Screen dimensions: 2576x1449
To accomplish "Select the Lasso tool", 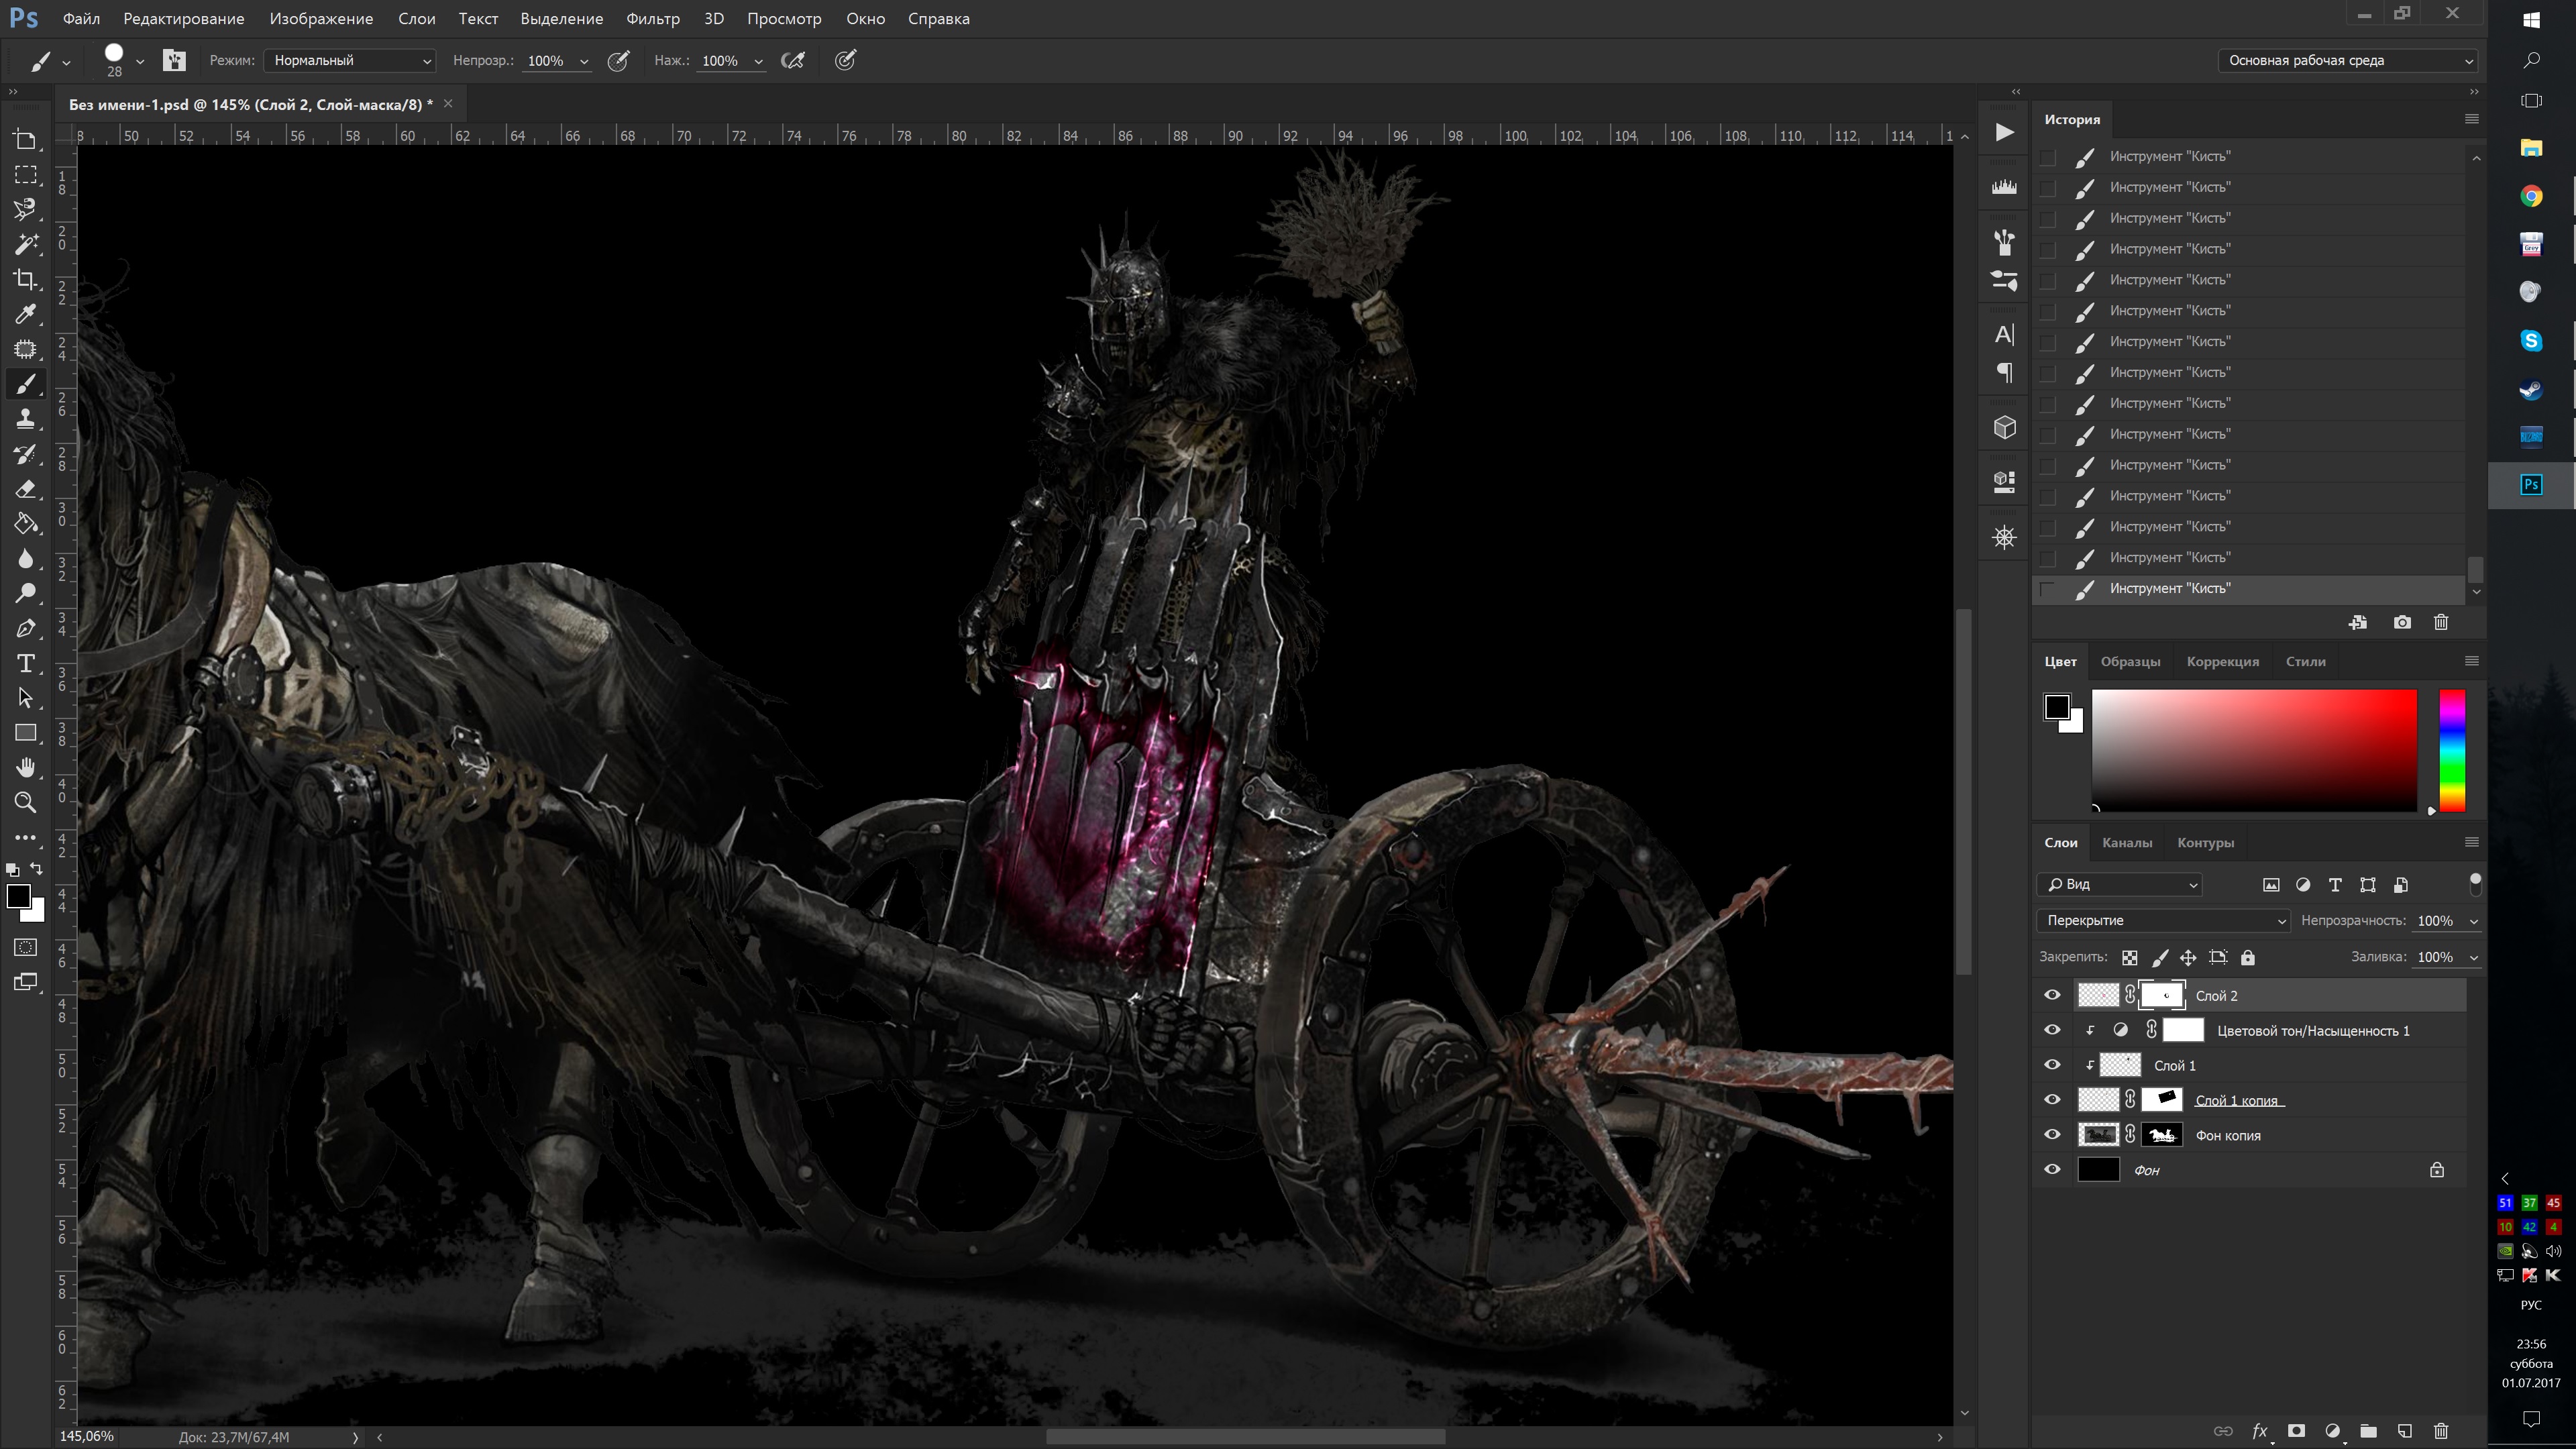I will 26,209.
